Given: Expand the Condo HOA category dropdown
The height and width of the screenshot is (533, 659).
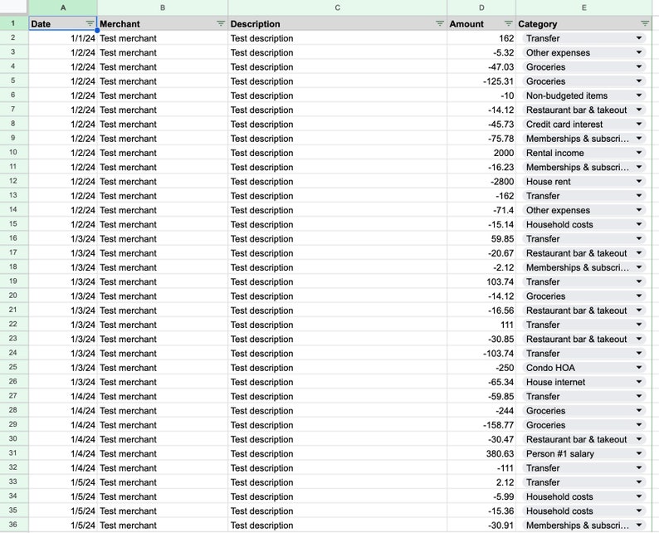Looking at the screenshot, I should [x=639, y=368].
